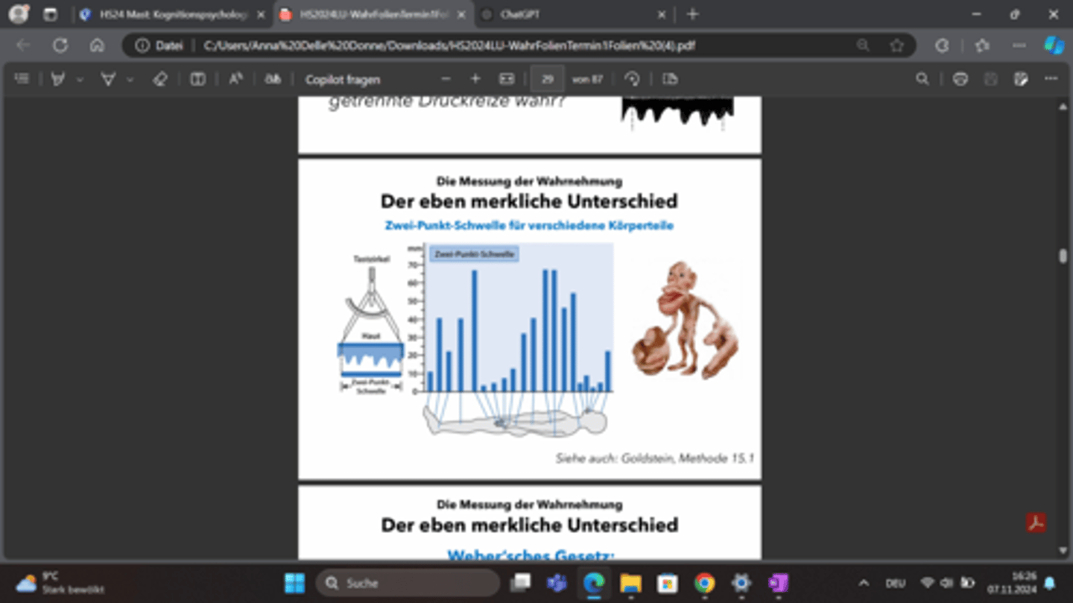
Task: Select the Highlight marker tool
Action: pos(108,79)
